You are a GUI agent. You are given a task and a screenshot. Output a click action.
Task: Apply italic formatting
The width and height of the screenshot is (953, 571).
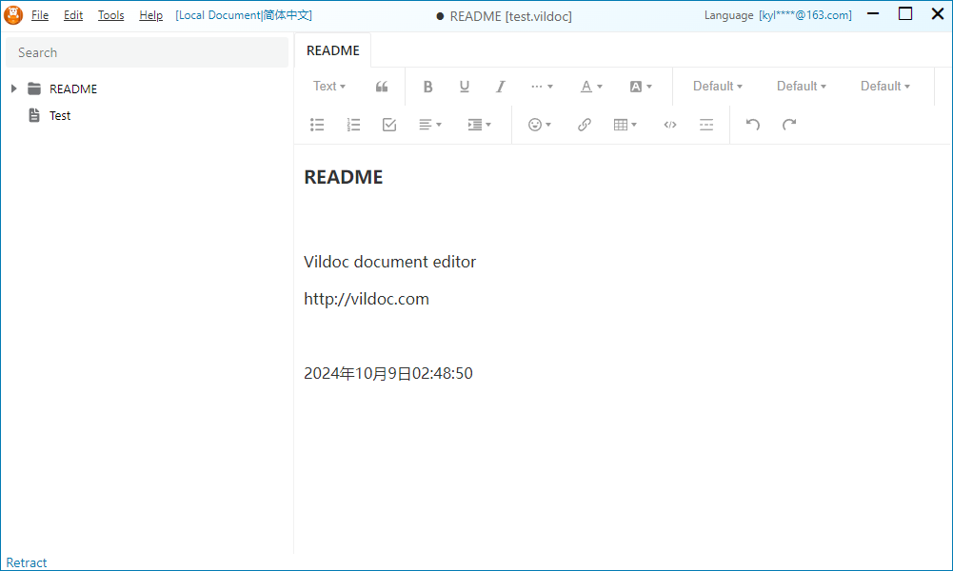[500, 87]
